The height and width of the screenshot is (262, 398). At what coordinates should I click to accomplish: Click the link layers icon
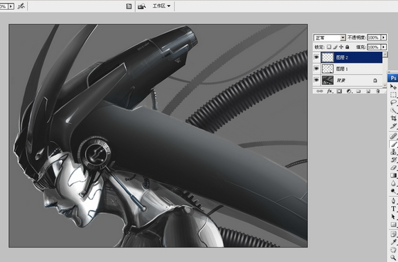(x=320, y=91)
